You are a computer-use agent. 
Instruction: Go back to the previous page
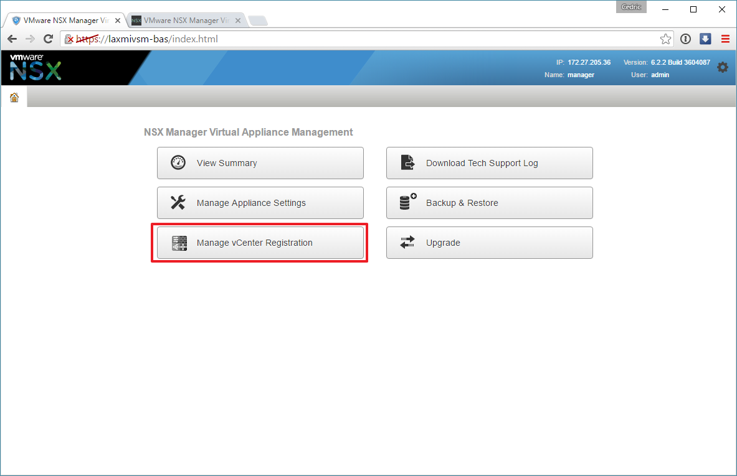(12, 39)
